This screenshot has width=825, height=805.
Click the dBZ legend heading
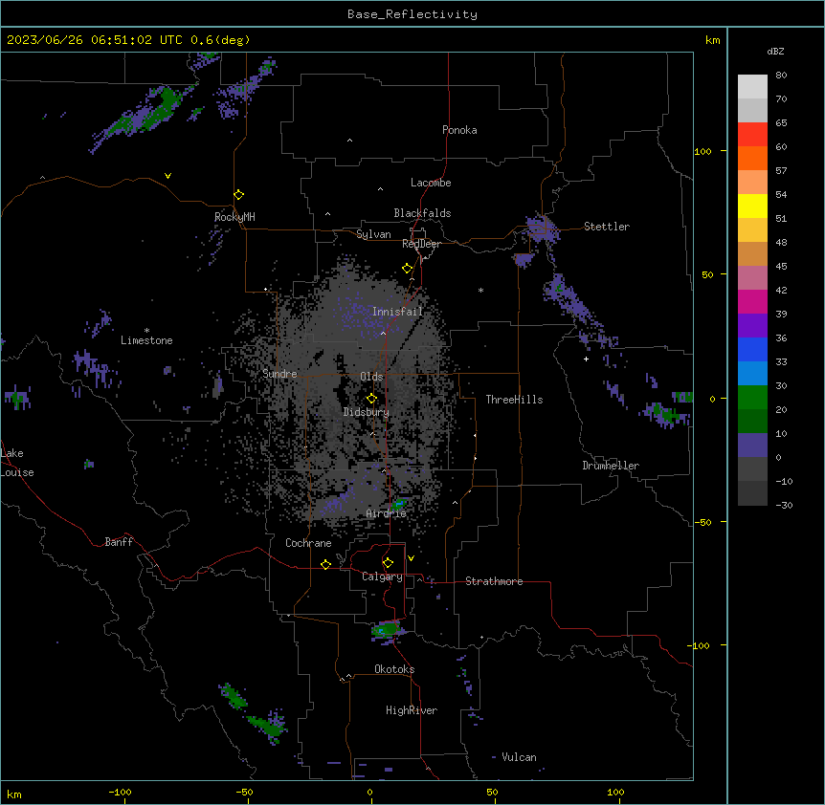(775, 51)
